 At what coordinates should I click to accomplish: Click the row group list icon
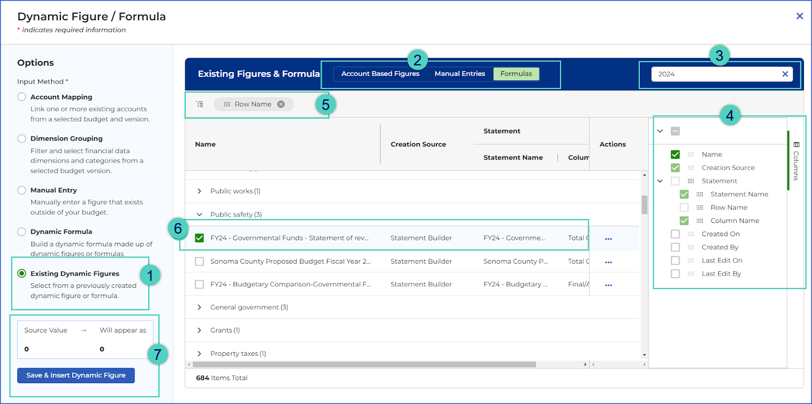click(200, 104)
